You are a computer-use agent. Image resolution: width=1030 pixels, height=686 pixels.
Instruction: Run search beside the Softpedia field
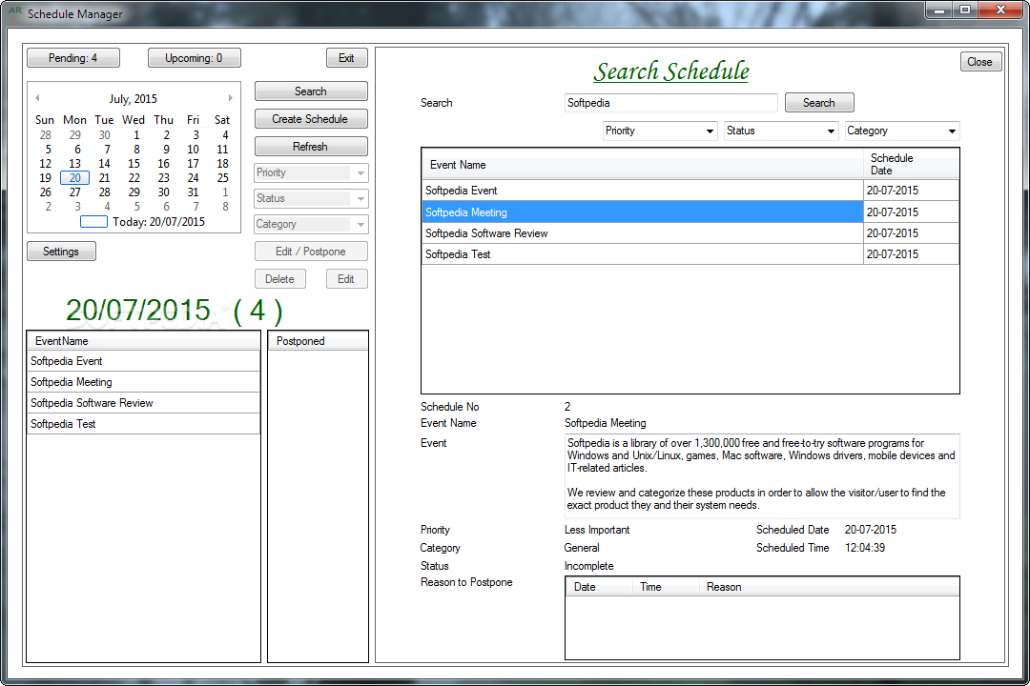pos(819,102)
